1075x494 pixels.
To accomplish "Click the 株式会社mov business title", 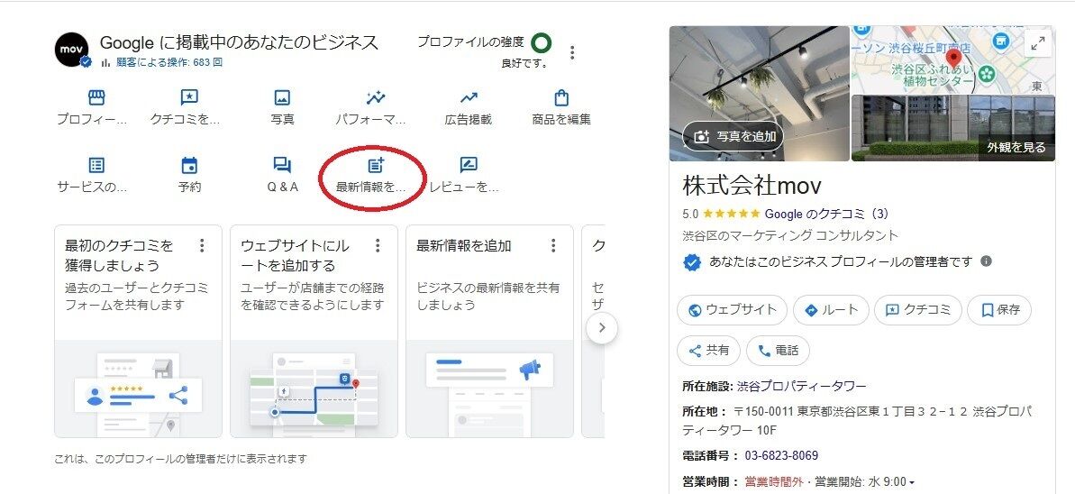I will point(752,186).
